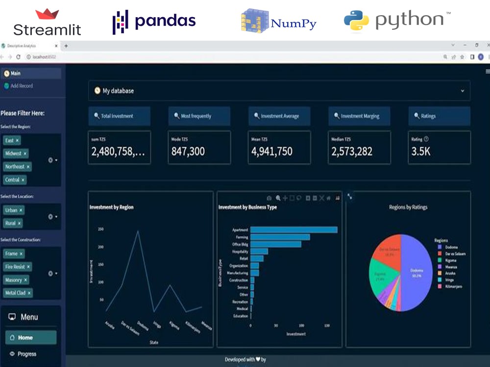This screenshot has height=367, width=490.
Task: Click the Ratings metric button
Action: click(439, 116)
